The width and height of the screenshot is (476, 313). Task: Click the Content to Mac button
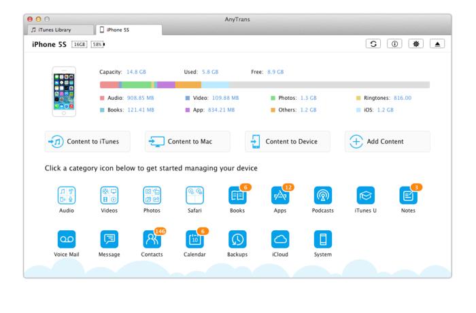click(x=187, y=141)
